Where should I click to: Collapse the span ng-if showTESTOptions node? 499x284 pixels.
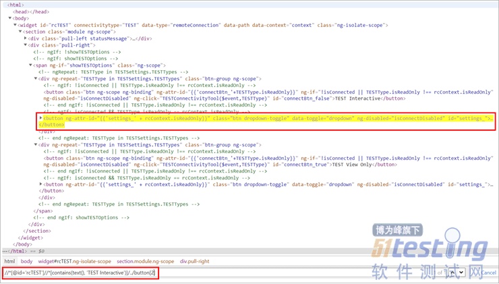30,65
